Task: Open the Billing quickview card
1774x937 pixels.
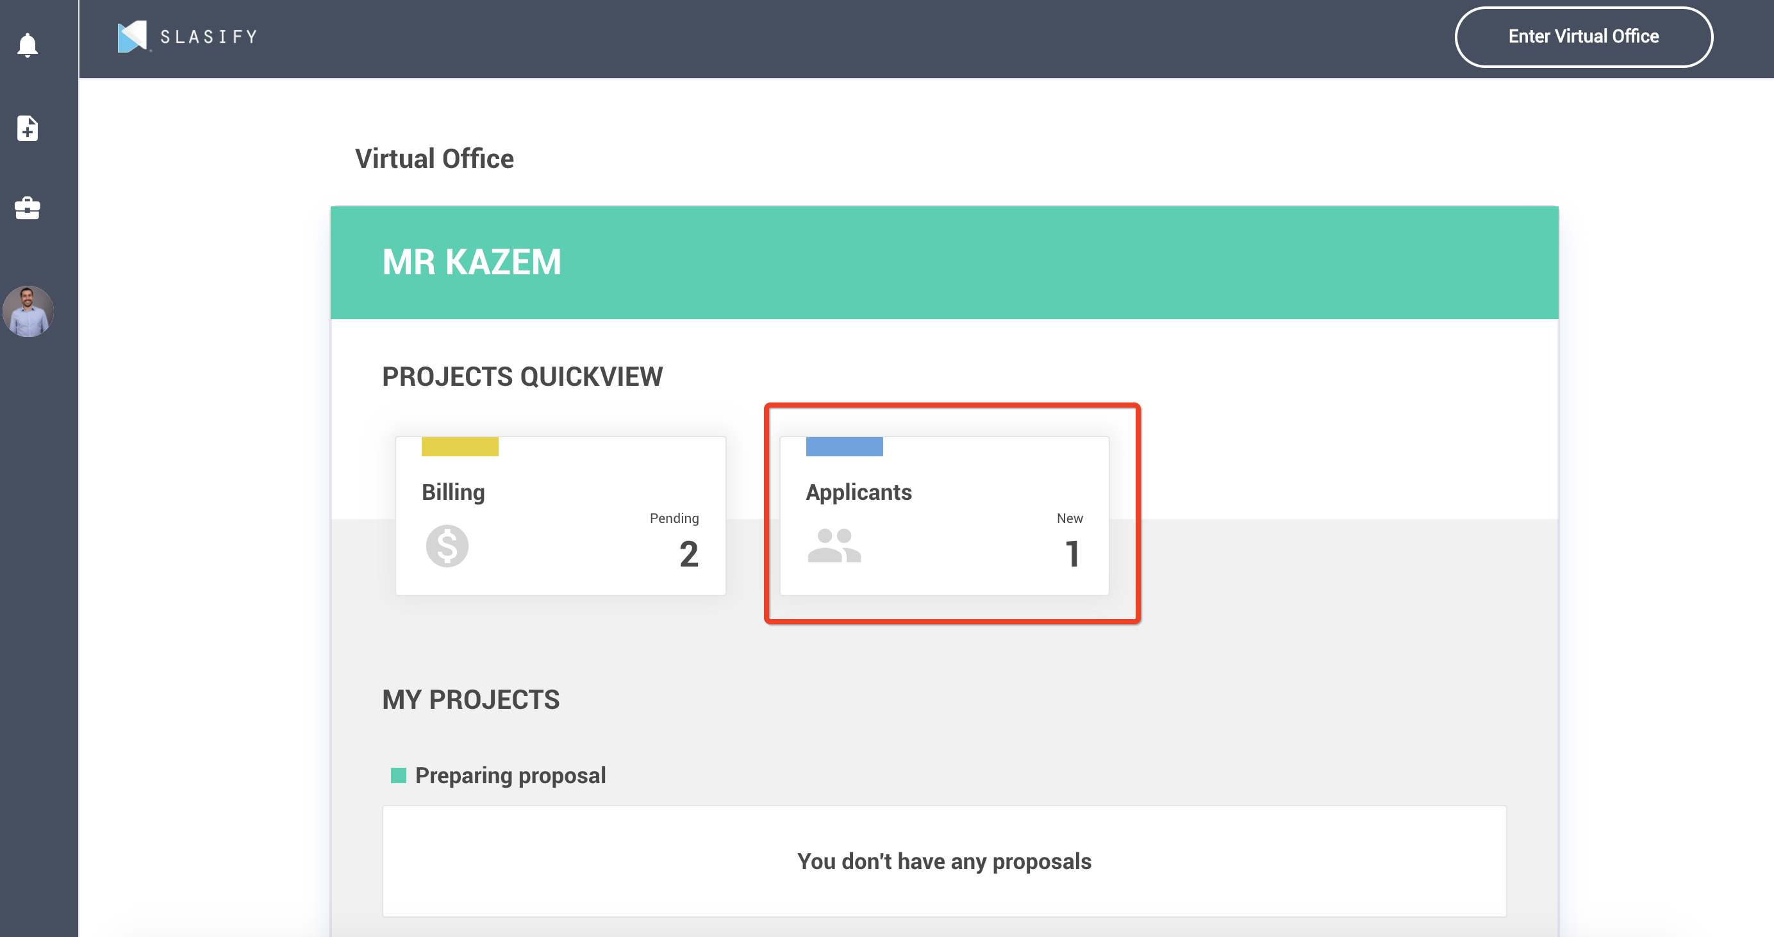Action: click(x=560, y=516)
